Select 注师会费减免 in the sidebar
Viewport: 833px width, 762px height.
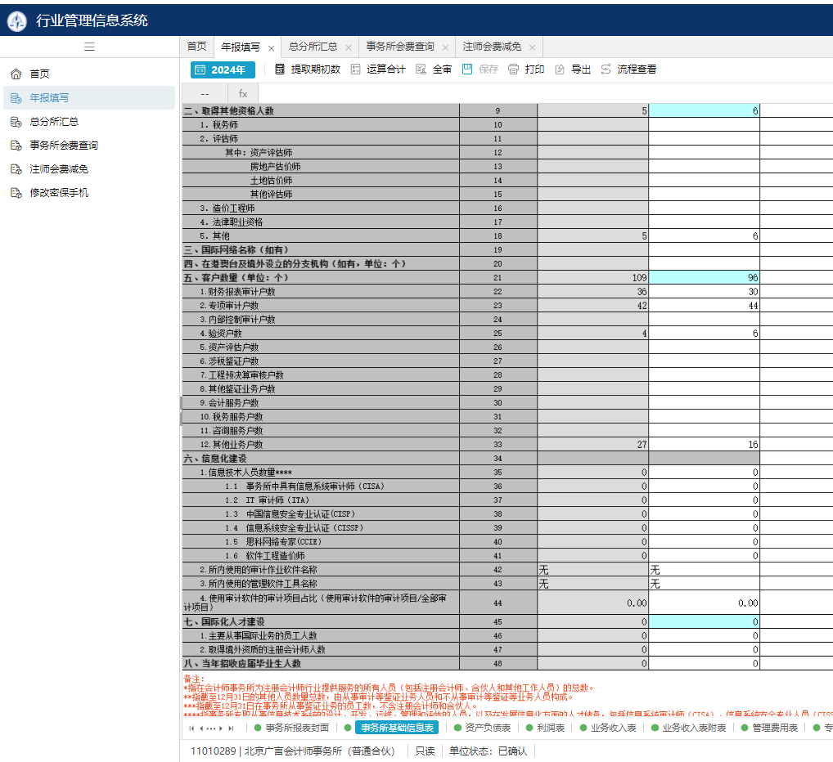coord(59,169)
